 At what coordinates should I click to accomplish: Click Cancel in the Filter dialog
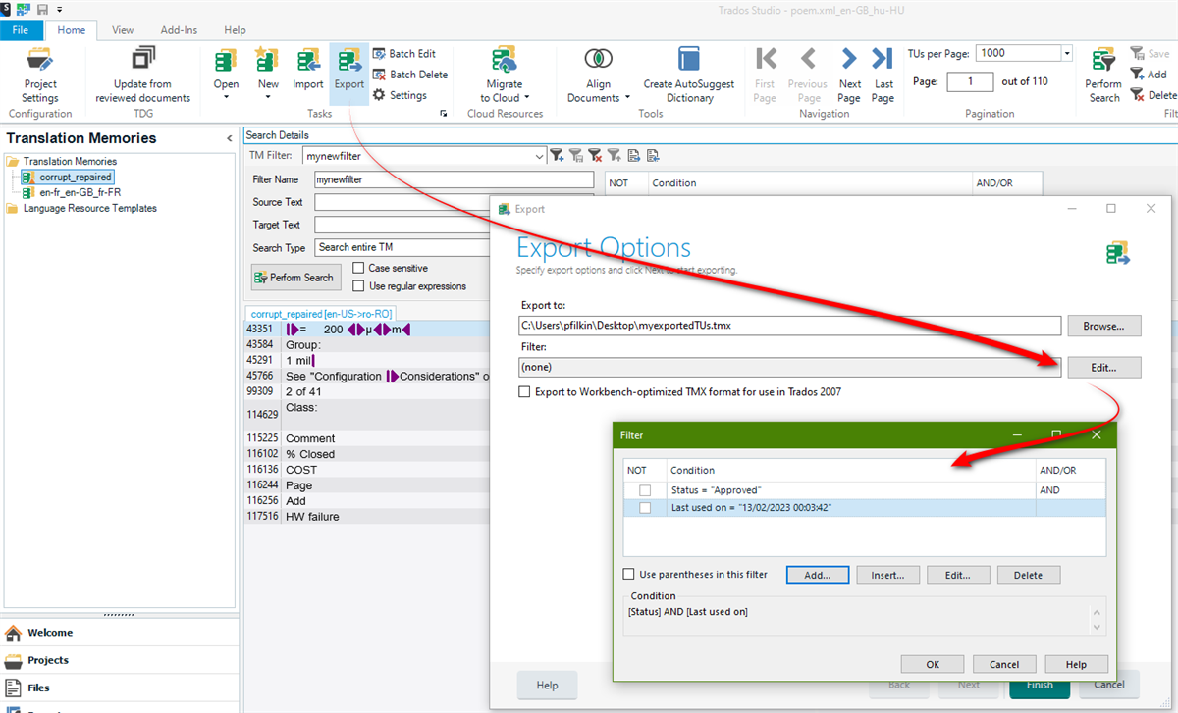(x=1004, y=664)
